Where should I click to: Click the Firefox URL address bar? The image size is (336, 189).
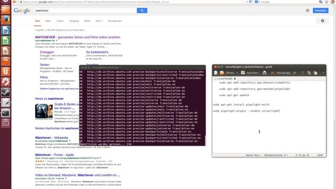[x=132, y=2]
